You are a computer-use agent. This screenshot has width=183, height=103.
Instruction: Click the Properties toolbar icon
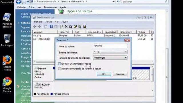(71, 27)
